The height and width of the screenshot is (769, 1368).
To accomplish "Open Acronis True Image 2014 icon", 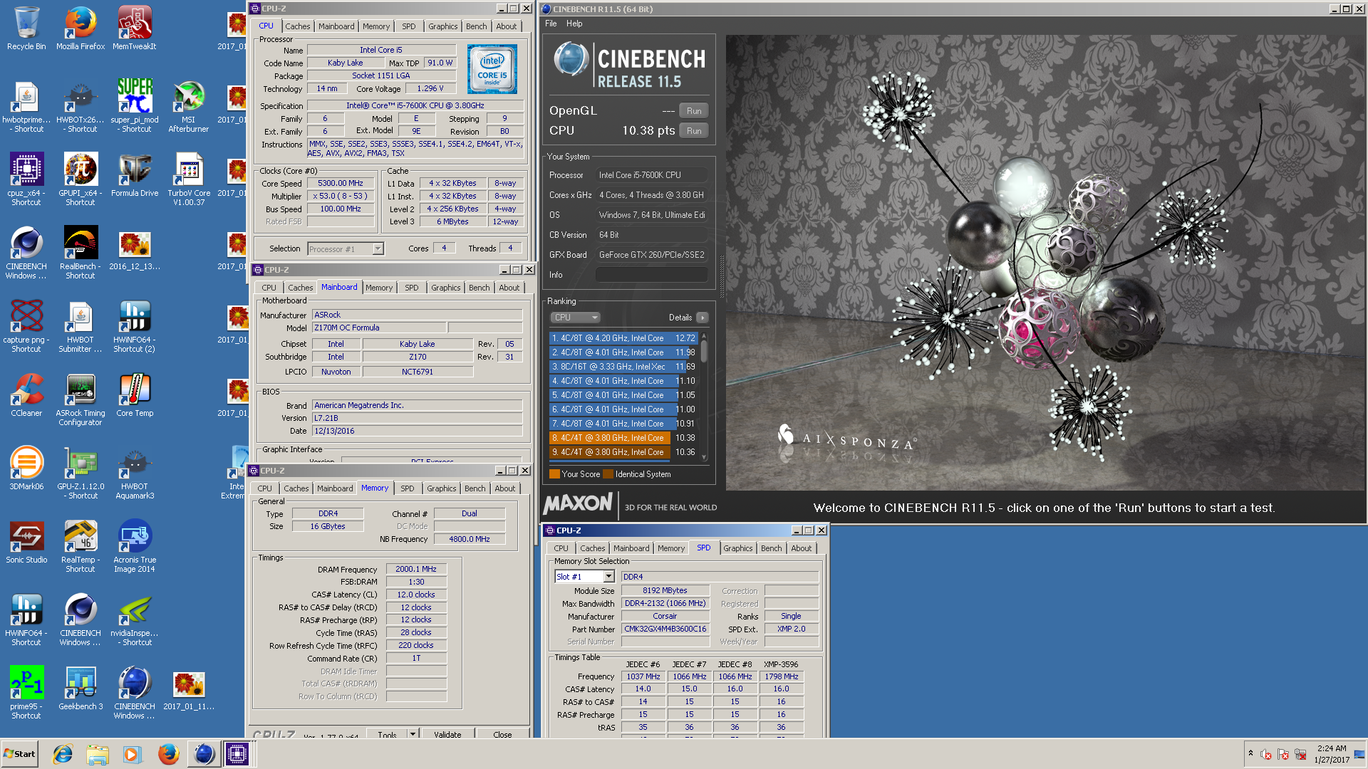I will point(135,546).
